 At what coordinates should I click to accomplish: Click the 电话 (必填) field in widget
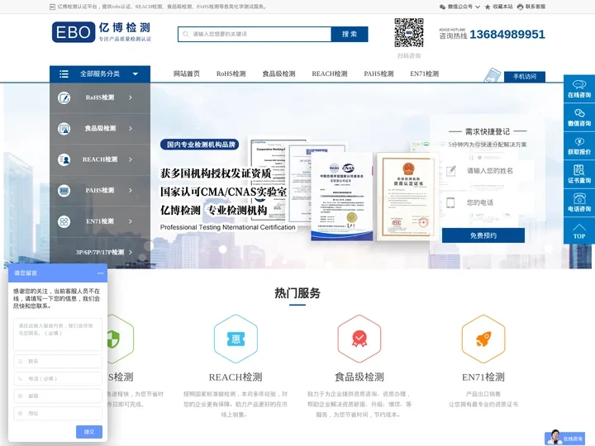tap(58, 378)
